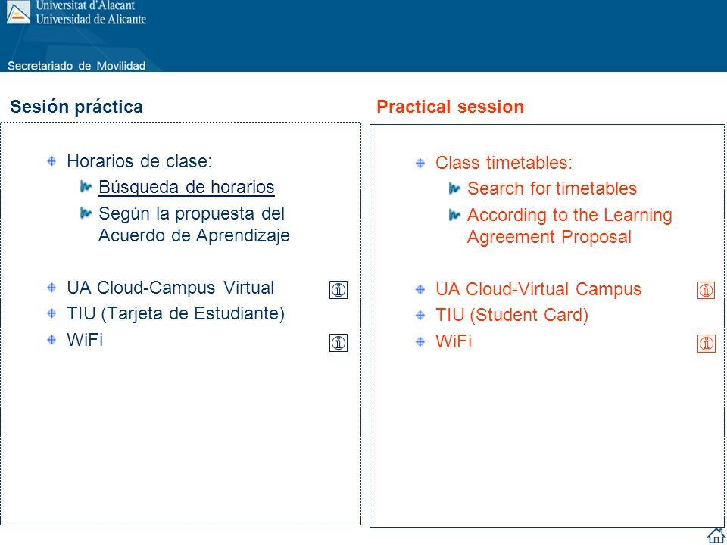
Task: Select the Secretariado de Movilidad header label
Action: point(76,66)
